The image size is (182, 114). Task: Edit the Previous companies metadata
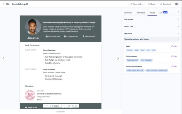(x=174, y=66)
